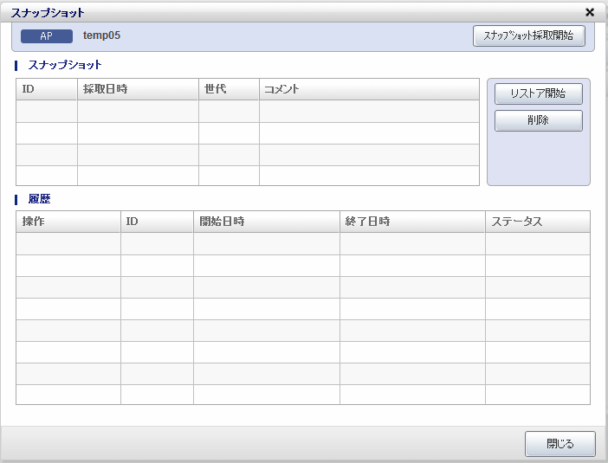Click the ID column header in snapshot table

point(47,89)
